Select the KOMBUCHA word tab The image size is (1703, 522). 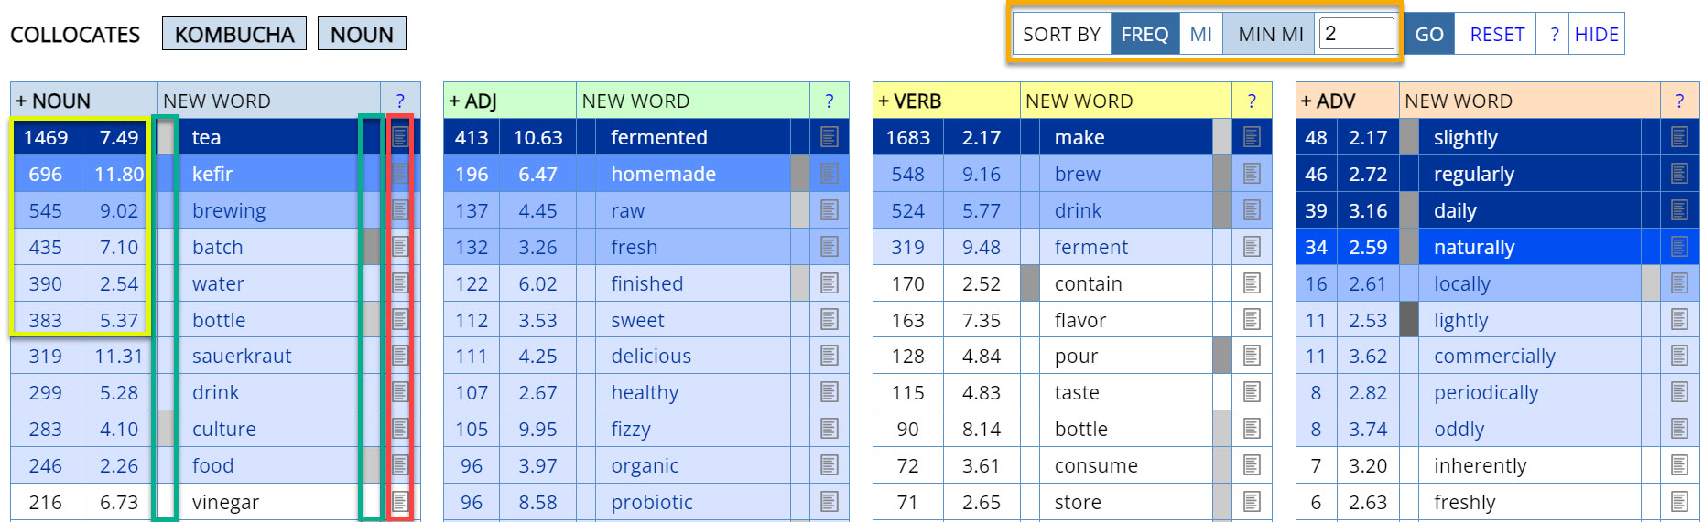(234, 34)
